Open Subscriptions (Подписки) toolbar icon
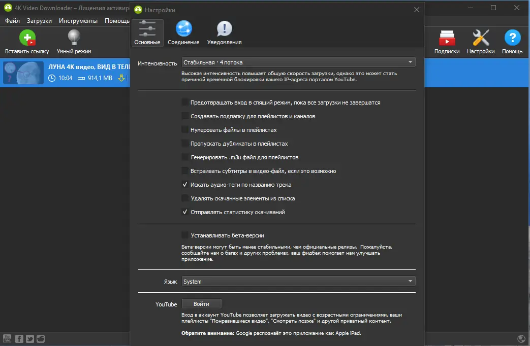 (x=447, y=38)
